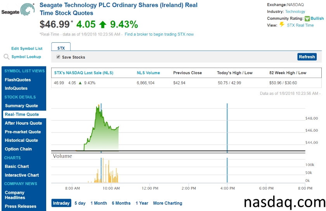Toggle the Save Stocks checkbox
The image size is (326, 211).
58,57
